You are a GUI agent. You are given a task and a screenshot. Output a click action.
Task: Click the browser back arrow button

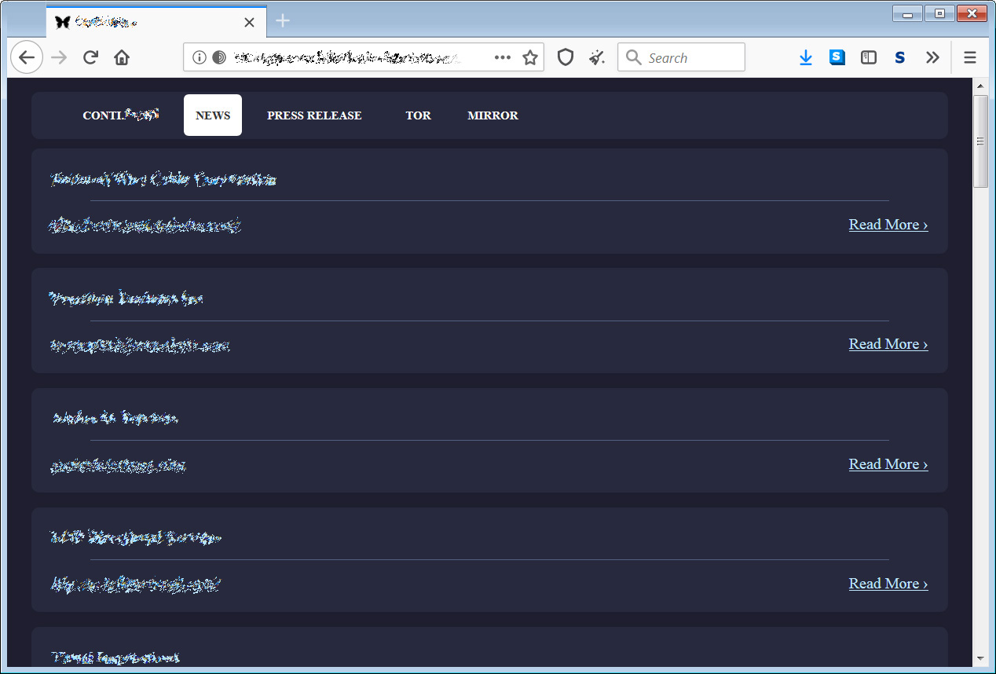27,57
